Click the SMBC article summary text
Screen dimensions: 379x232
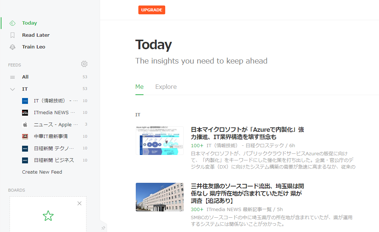272,221
